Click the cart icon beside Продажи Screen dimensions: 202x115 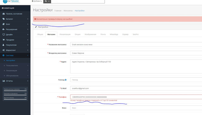[3, 40]
